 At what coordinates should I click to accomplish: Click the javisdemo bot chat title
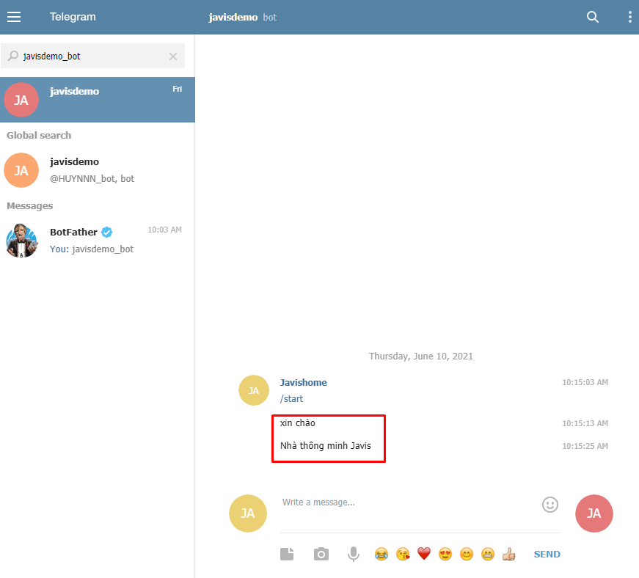[x=242, y=17]
